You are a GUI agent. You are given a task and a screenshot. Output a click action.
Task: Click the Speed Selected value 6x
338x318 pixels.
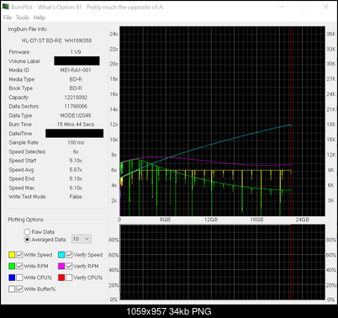point(76,151)
